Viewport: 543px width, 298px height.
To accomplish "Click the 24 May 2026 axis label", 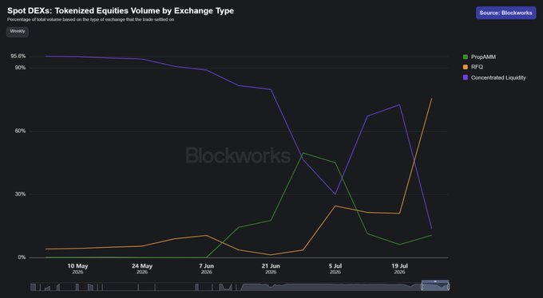I will (142, 269).
